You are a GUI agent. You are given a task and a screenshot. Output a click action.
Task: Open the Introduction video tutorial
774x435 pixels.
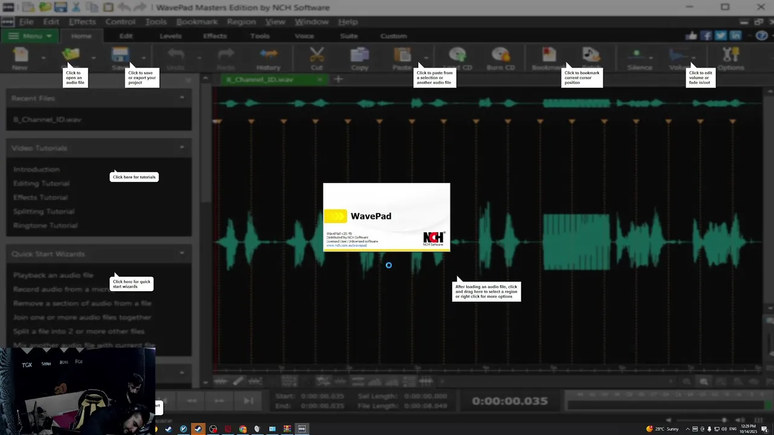pos(36,169)
